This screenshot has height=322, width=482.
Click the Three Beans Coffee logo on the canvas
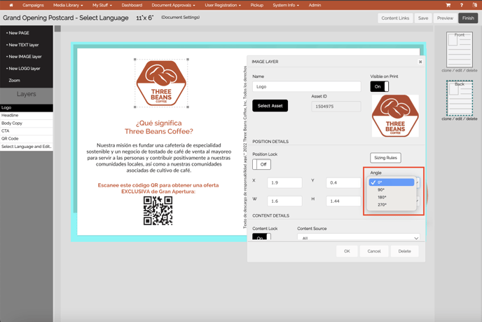pyautogui.click(x=161, y=83)
